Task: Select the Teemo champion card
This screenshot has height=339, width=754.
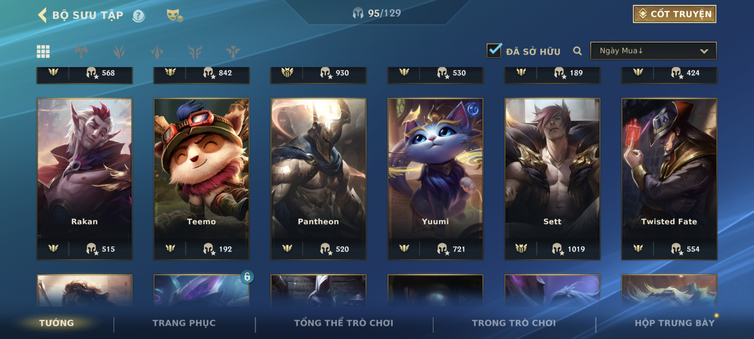Action: point(201,179)
